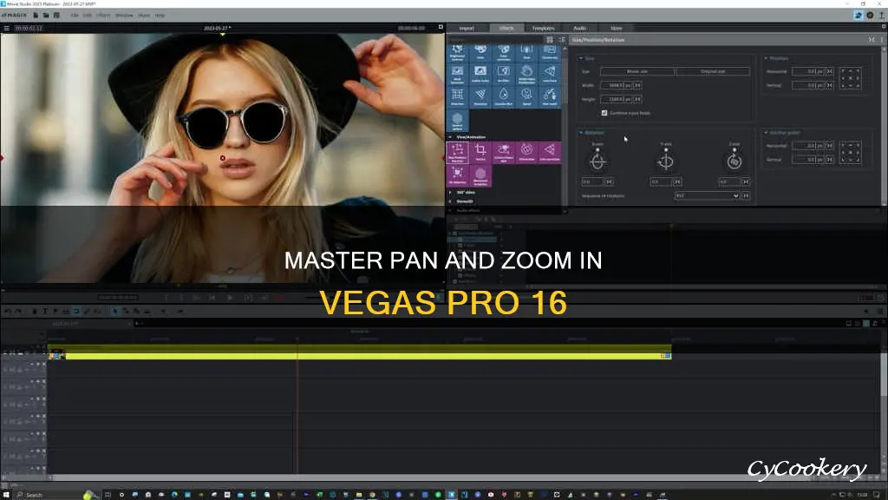Open the Window menu

point(124,16)
